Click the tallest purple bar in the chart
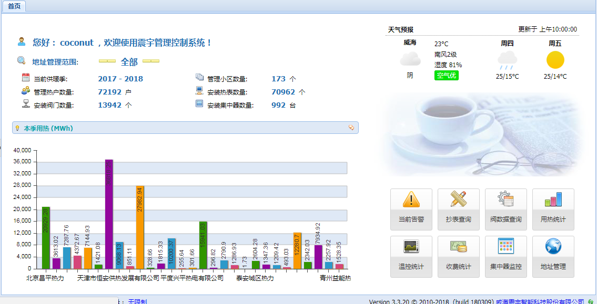The height and width of the screenshot is (304, 597). pyautogui.click(x=109, y=210)
